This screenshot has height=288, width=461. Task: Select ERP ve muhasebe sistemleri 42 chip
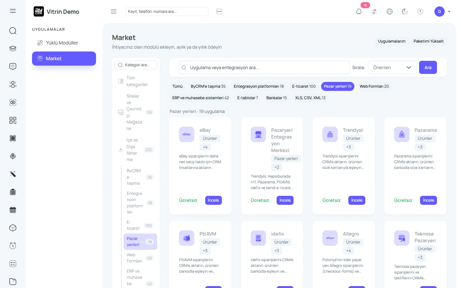200,98
